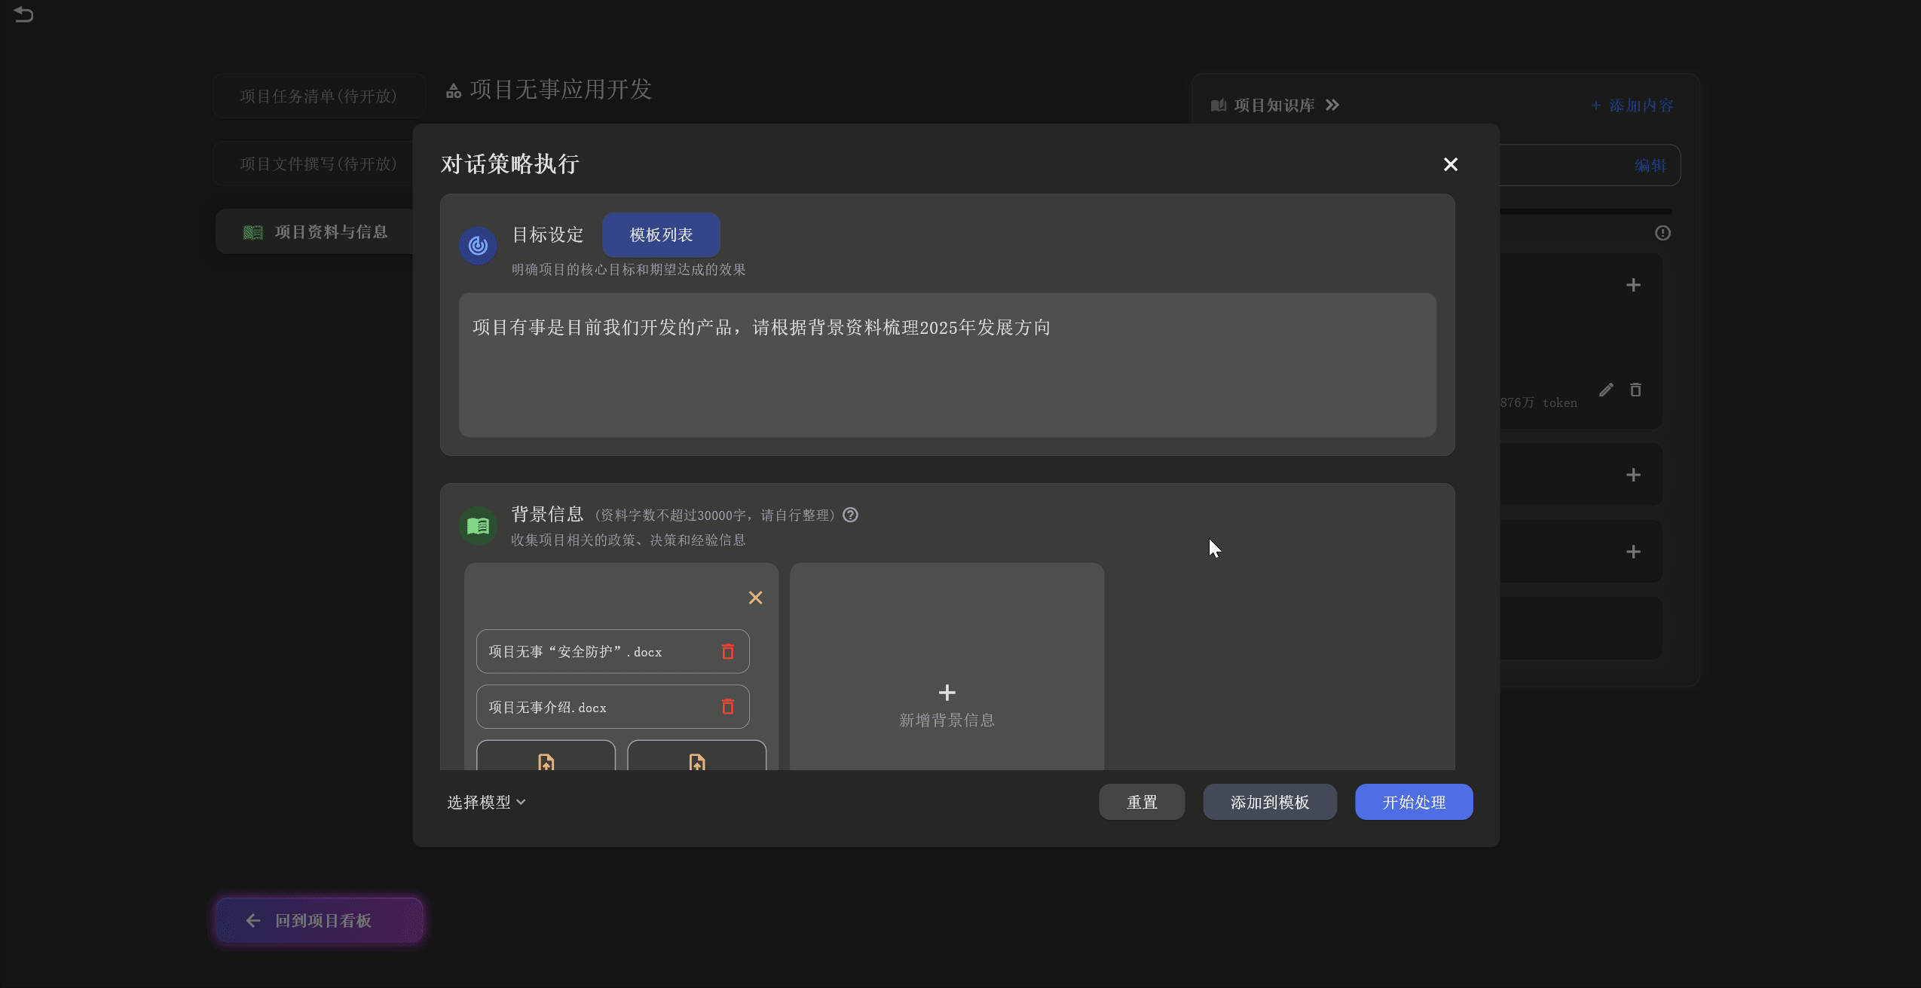Viewport: 1921px width, 988px height.
Task: Open the 选择模型 dropdown
Action: [486, 802]
